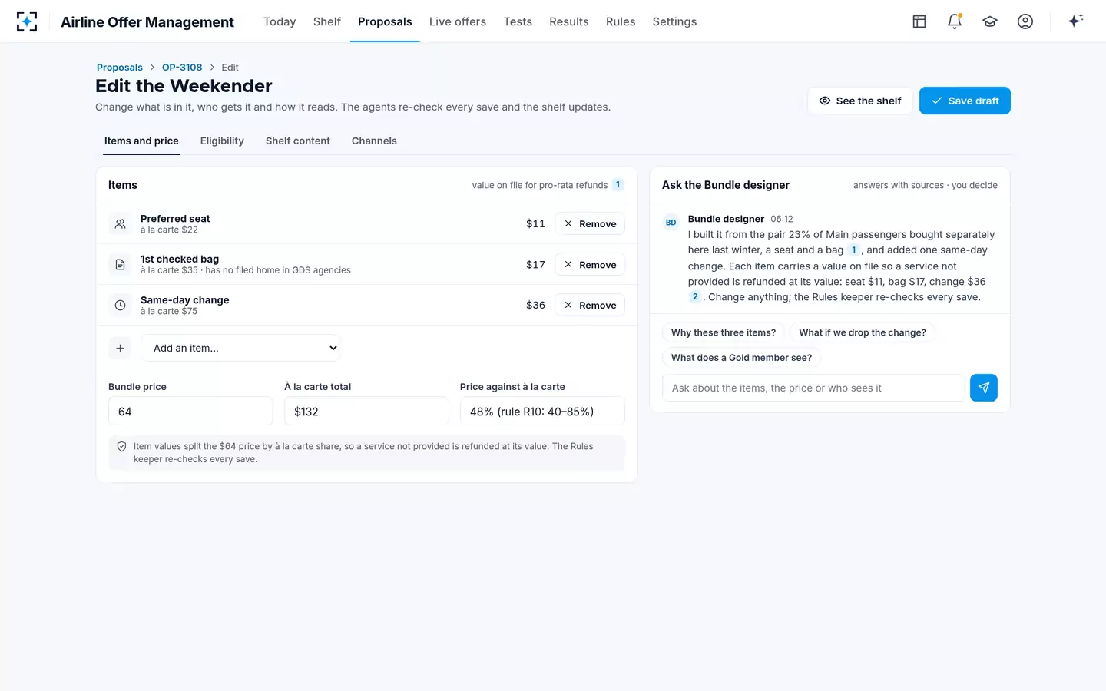Click the footnote 1 badge in Items header
This screenshot has width=1106, height=691.
pos(618,185)
